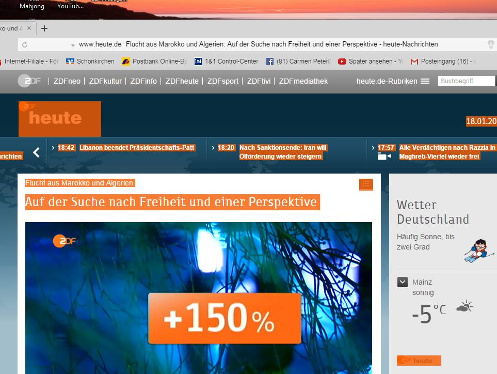Open the address bar history dropdown arrow
Image resolution: width=497 pixels, height=374 pixels.
click(73, 45)
